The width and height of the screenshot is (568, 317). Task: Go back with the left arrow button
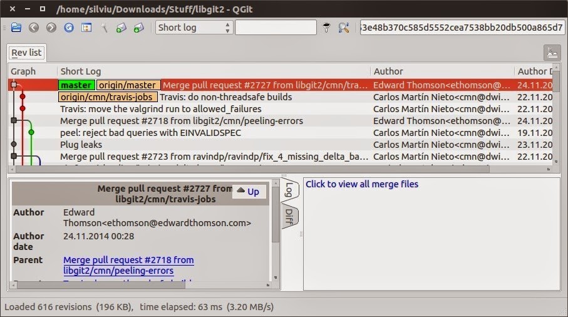click(x=34, y=28)
